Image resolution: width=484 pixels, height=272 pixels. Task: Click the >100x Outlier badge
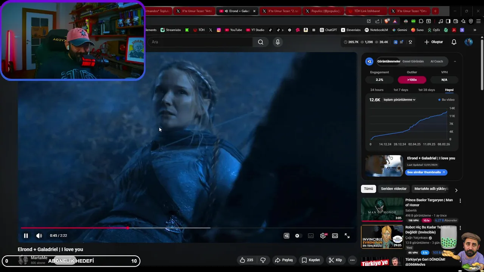[x=412, y=80]
